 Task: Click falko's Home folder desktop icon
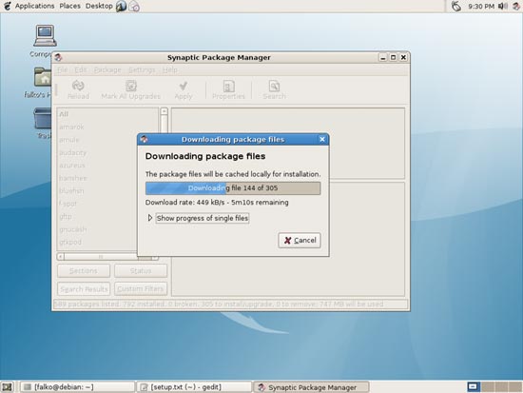43,77
